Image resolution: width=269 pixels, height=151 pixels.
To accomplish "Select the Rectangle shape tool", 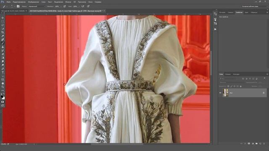I will click(x=3, y=80).
